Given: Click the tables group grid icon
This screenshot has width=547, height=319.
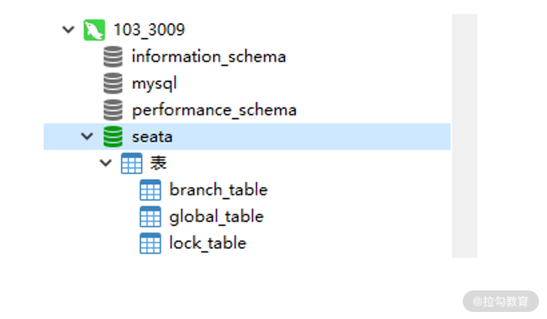Looking at the screenshot, I should tap(131, 163).
